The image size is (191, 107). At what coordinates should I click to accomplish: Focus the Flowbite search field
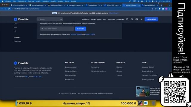click(x=50, y=19)
